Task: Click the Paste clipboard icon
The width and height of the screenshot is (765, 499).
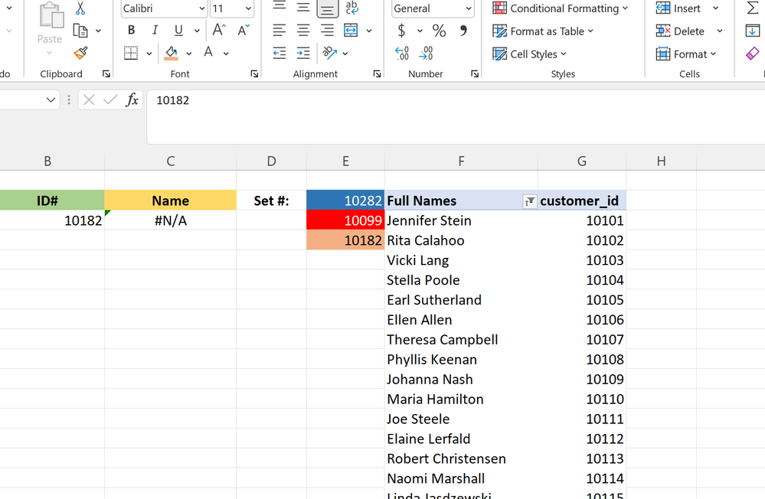Action: click(x=51, y=15)
